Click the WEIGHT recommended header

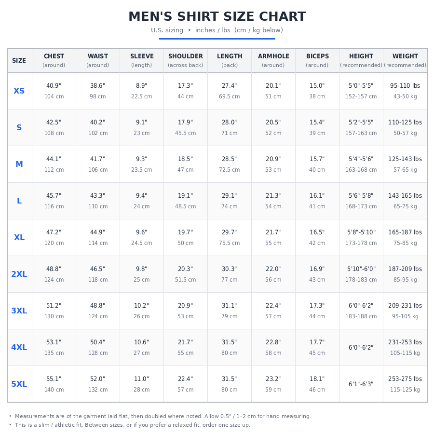(x=405, y=61)
